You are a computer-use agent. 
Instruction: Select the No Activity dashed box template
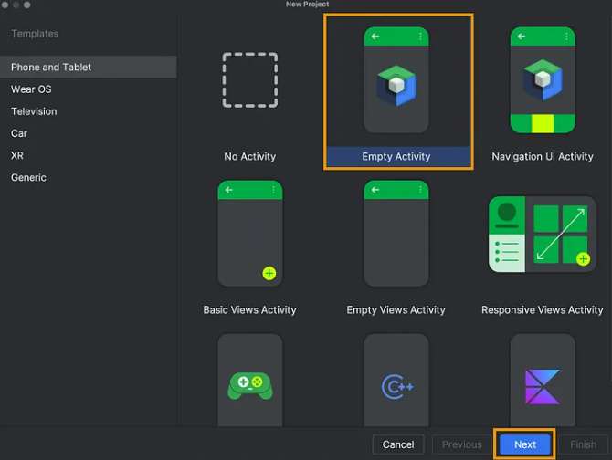tap(249, 80)
